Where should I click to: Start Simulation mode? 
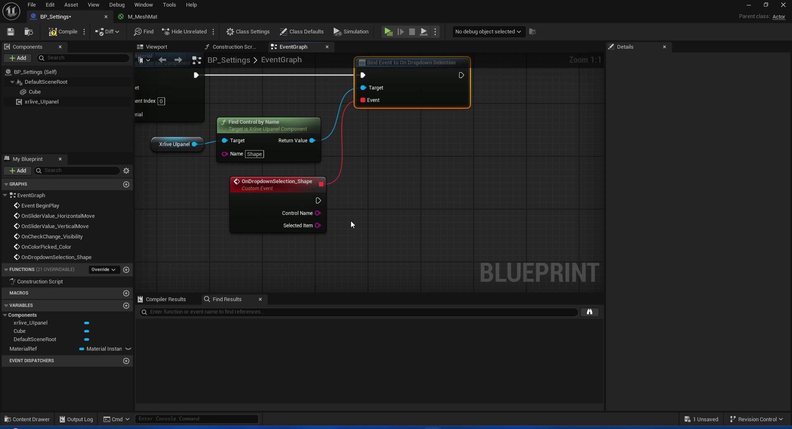351,32
